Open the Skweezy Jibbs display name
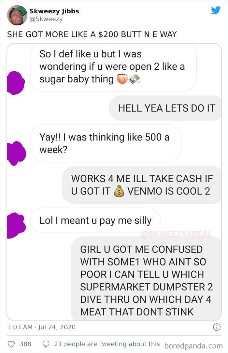The image size is (228, 353). click(54, 11)
